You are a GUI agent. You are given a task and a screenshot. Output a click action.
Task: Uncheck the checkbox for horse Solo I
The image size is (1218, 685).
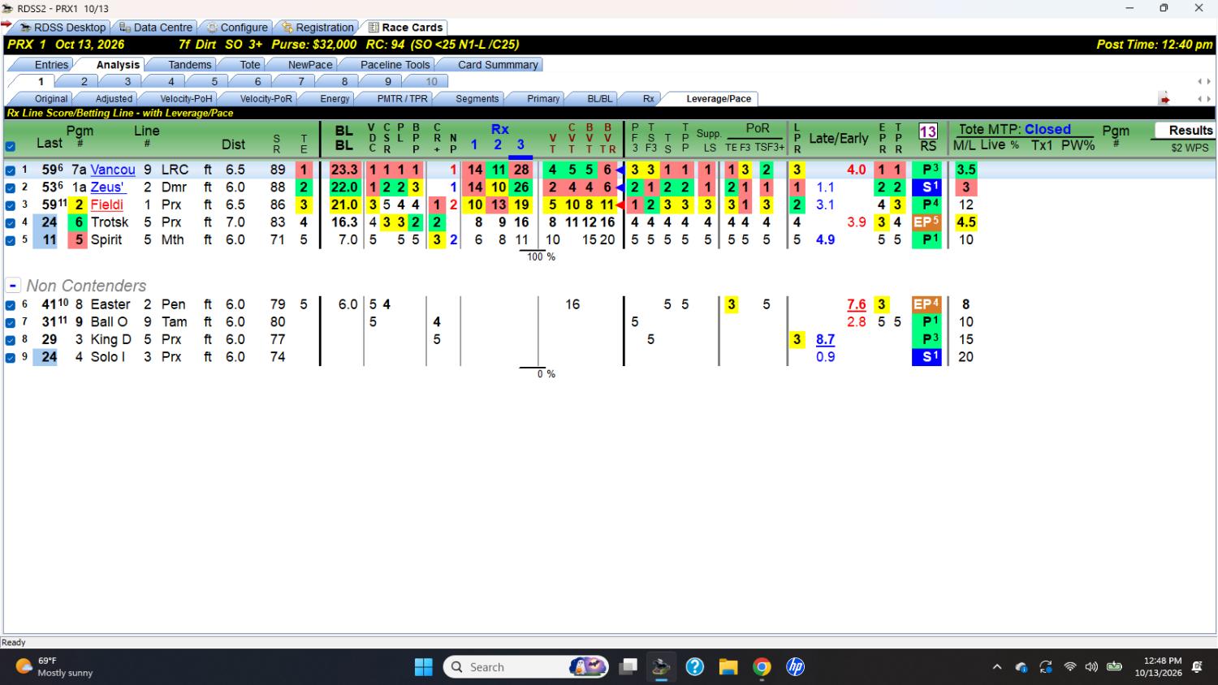(x=11, y=357)
